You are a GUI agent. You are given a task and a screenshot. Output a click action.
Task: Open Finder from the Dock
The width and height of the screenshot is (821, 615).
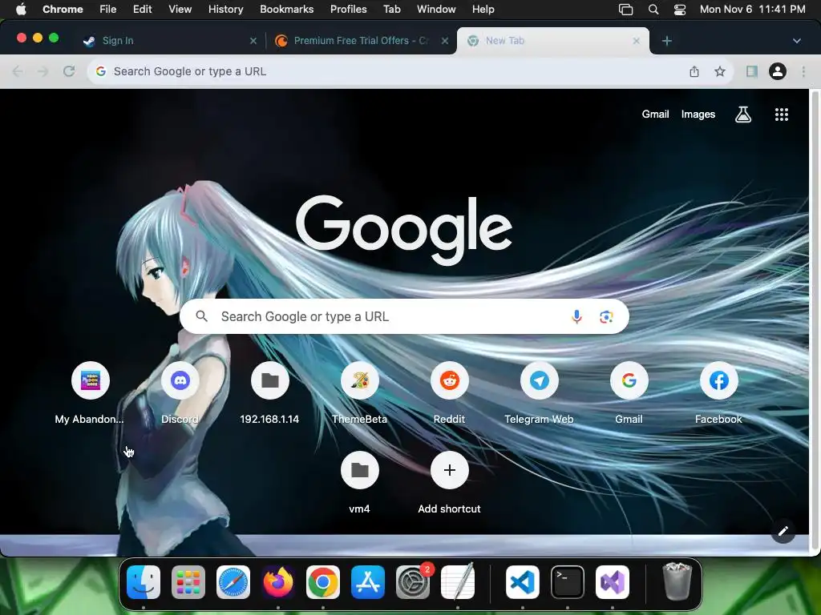[144, 582]
